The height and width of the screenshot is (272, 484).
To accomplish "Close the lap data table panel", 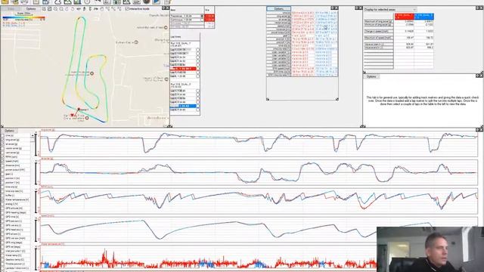I will [336, 8].
